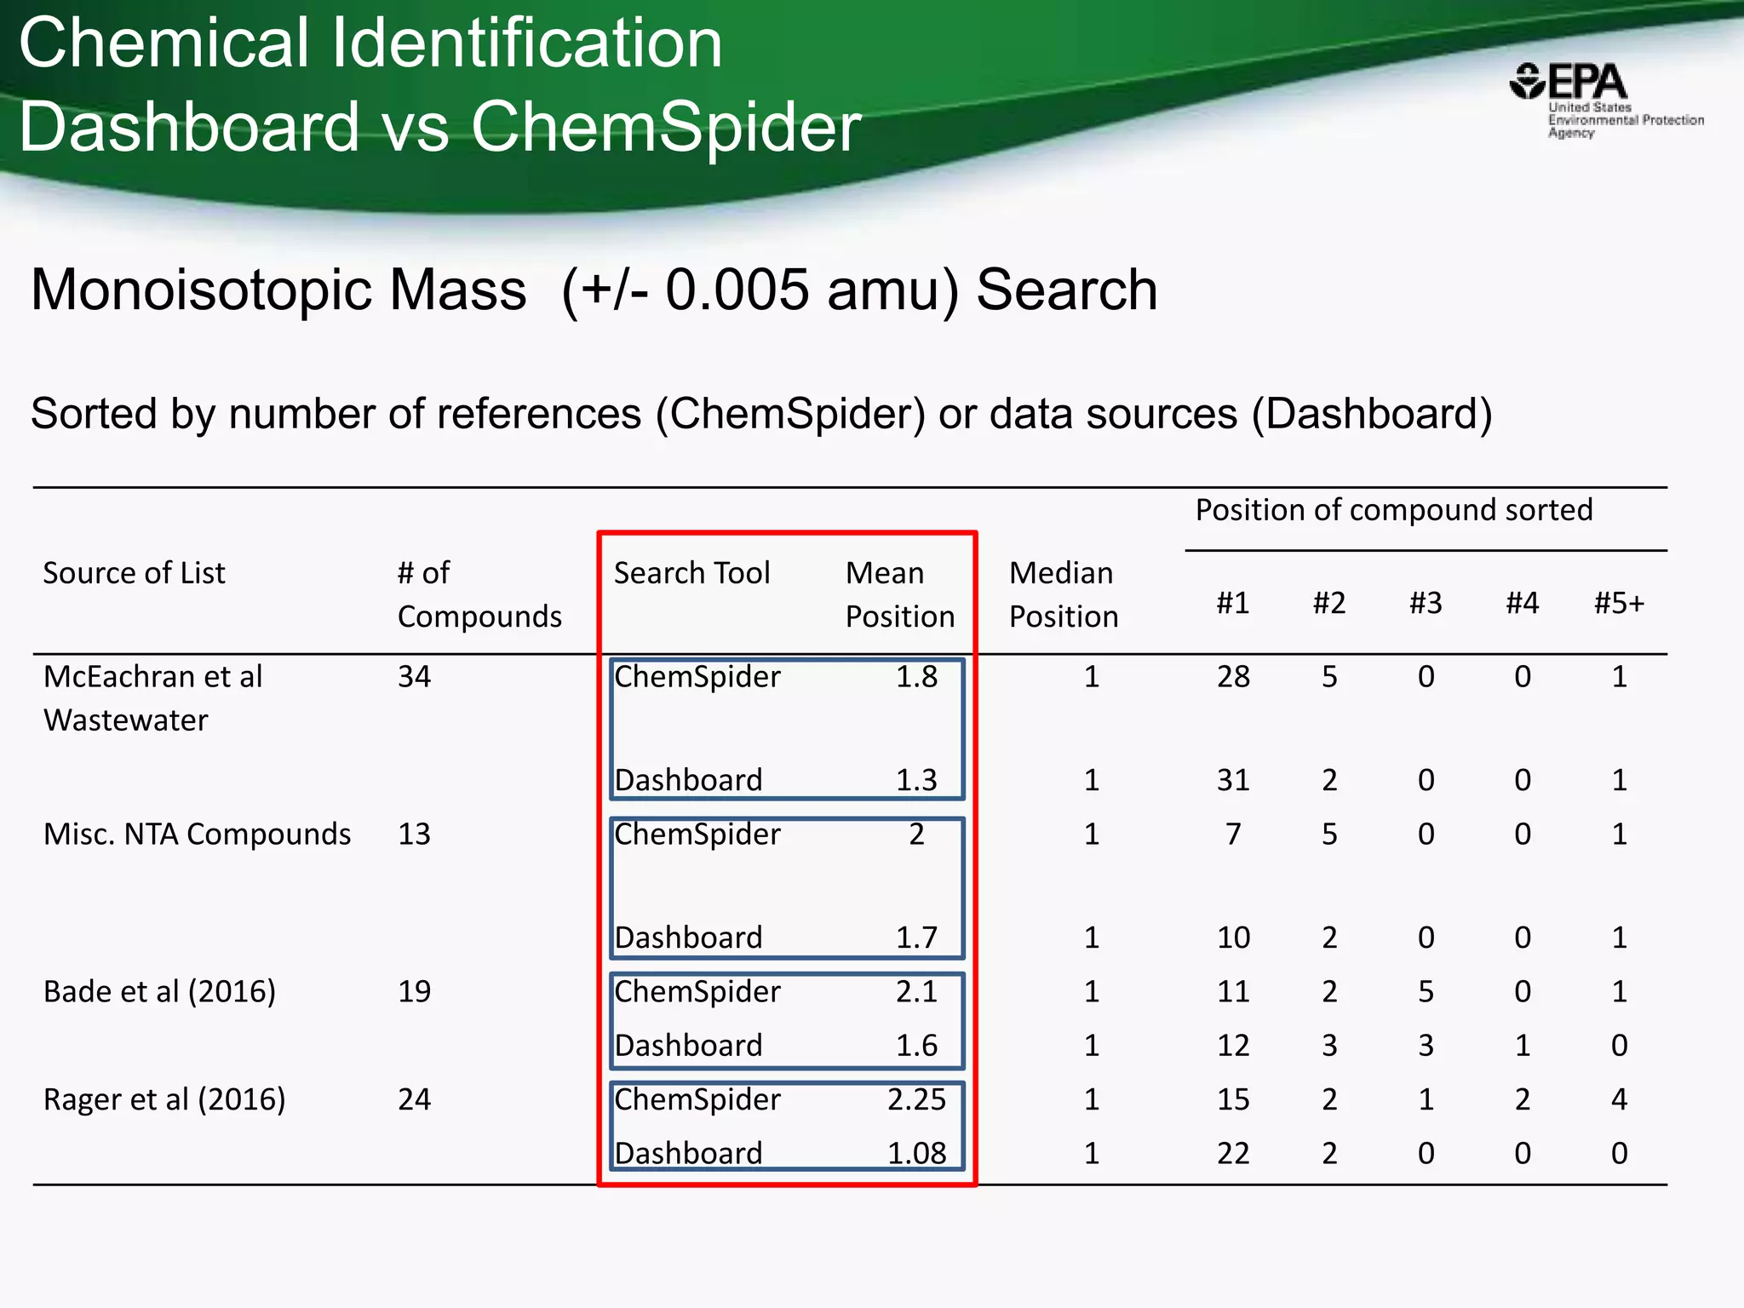Click the 'Position of compound sorted' header
The image size is (1744, 1308).
[x=1394, y=510]
